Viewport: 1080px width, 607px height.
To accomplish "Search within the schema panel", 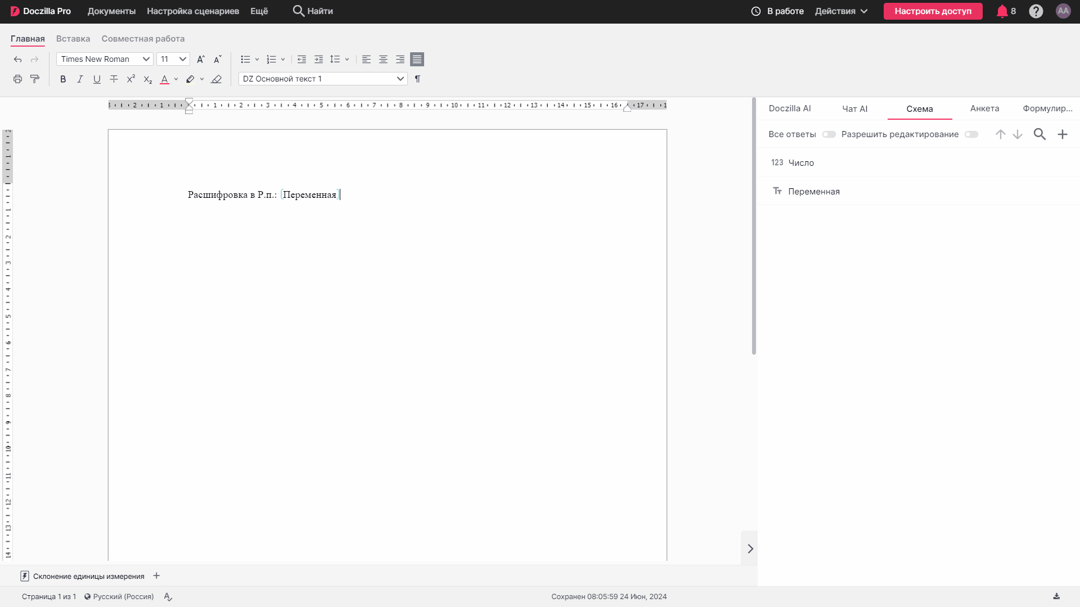I will click(x=1039, y=134).
